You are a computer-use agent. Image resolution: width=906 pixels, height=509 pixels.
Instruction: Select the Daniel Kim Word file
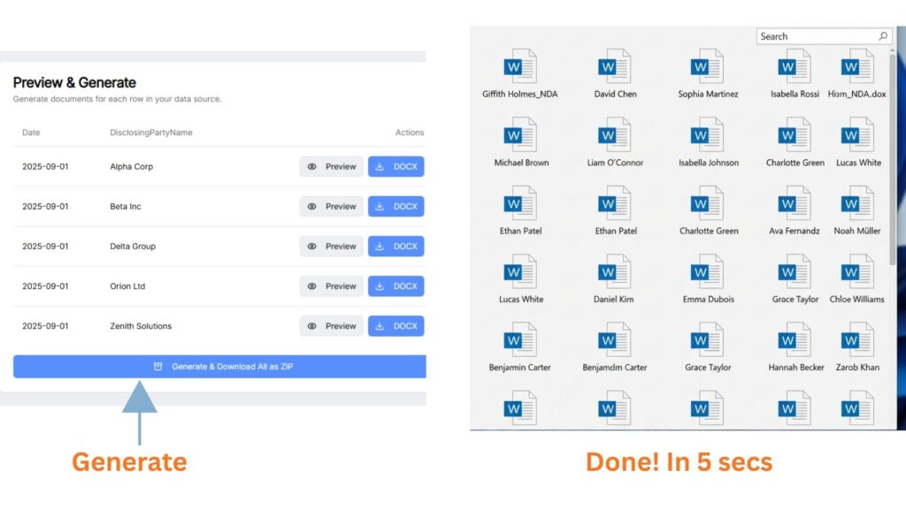[615, 272]
